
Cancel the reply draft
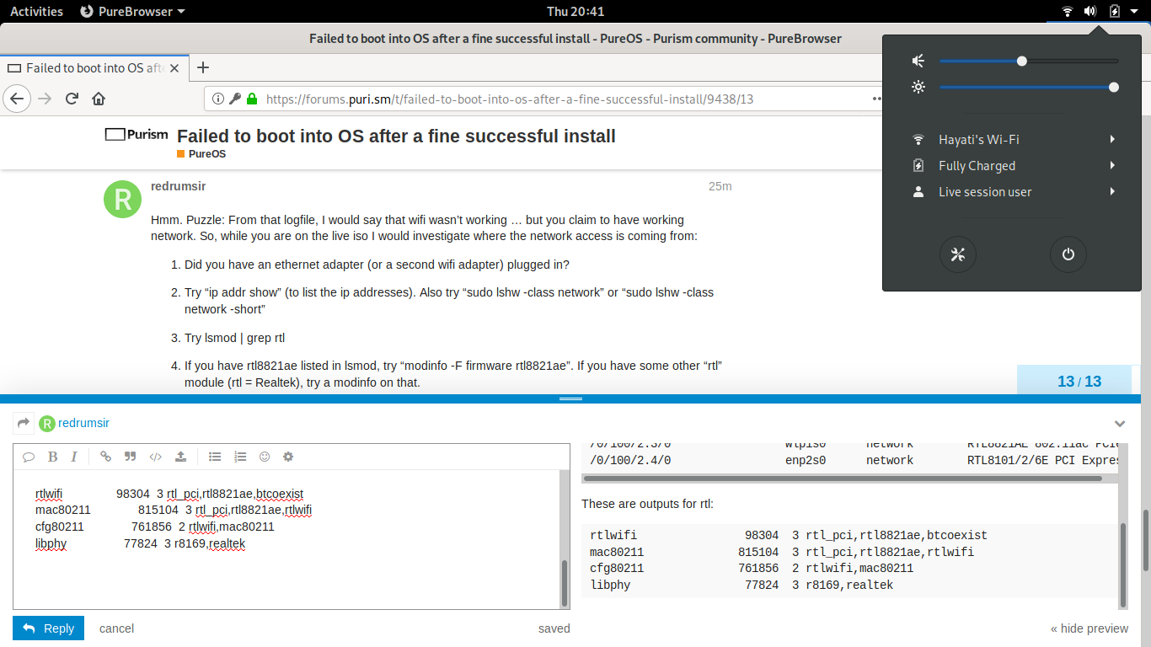tap(116, 628)
